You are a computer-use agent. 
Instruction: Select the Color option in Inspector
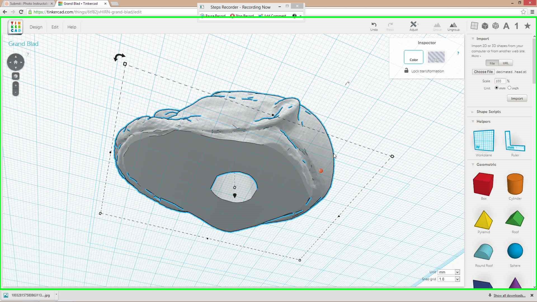[x=414, y=57]
